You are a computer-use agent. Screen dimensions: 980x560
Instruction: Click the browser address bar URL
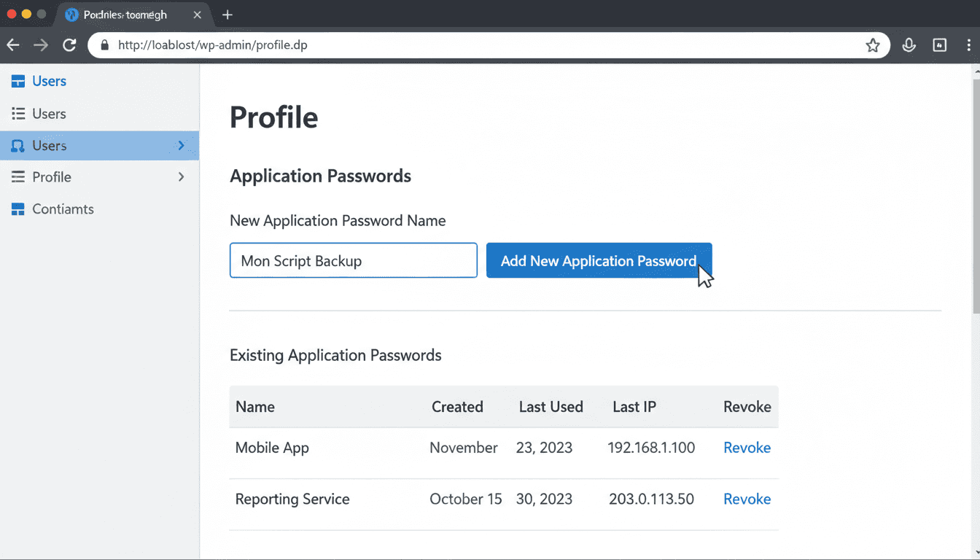click(x=213, y=45)
